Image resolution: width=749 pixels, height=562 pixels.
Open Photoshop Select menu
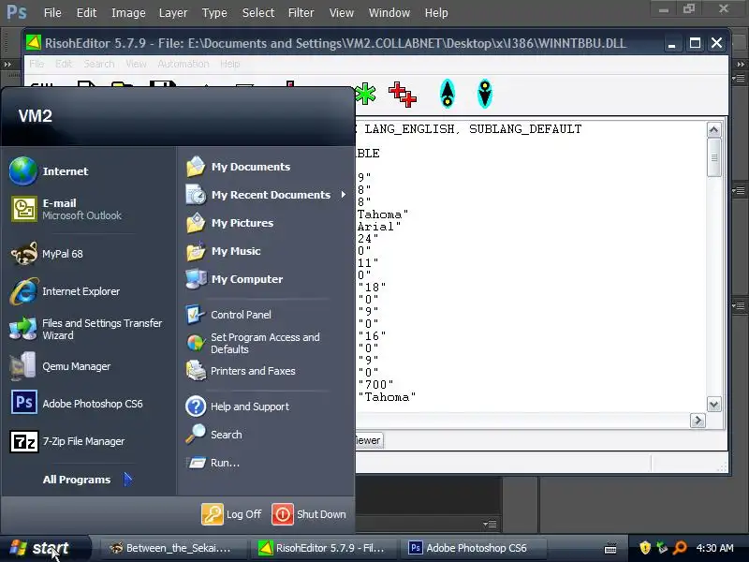(258, 13)
